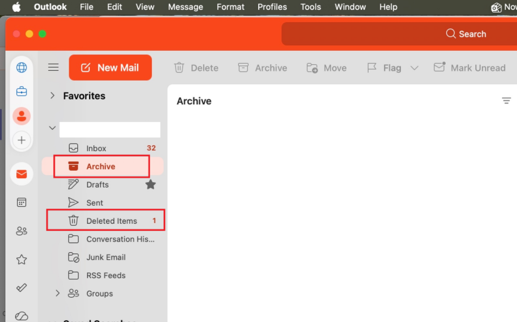The image size is (517, 322).
Task: Add a new account with plus icon
Action: 22,140
